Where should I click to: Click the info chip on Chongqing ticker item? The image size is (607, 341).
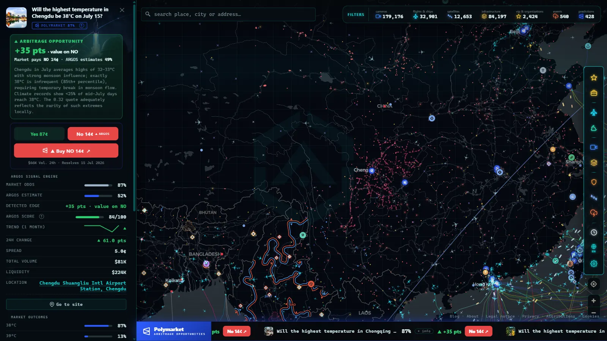424,331
